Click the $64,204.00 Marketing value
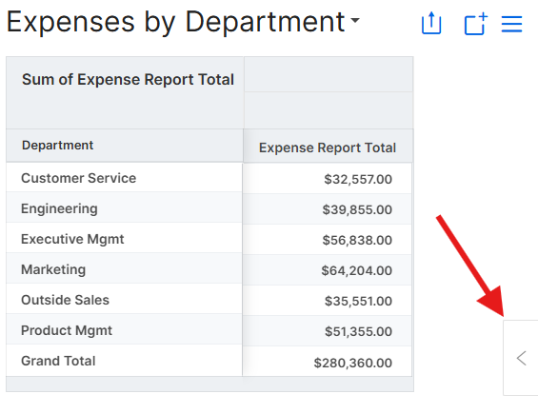Image resolution: width=538 pixels, height=414 pixels. click(356, 270)
